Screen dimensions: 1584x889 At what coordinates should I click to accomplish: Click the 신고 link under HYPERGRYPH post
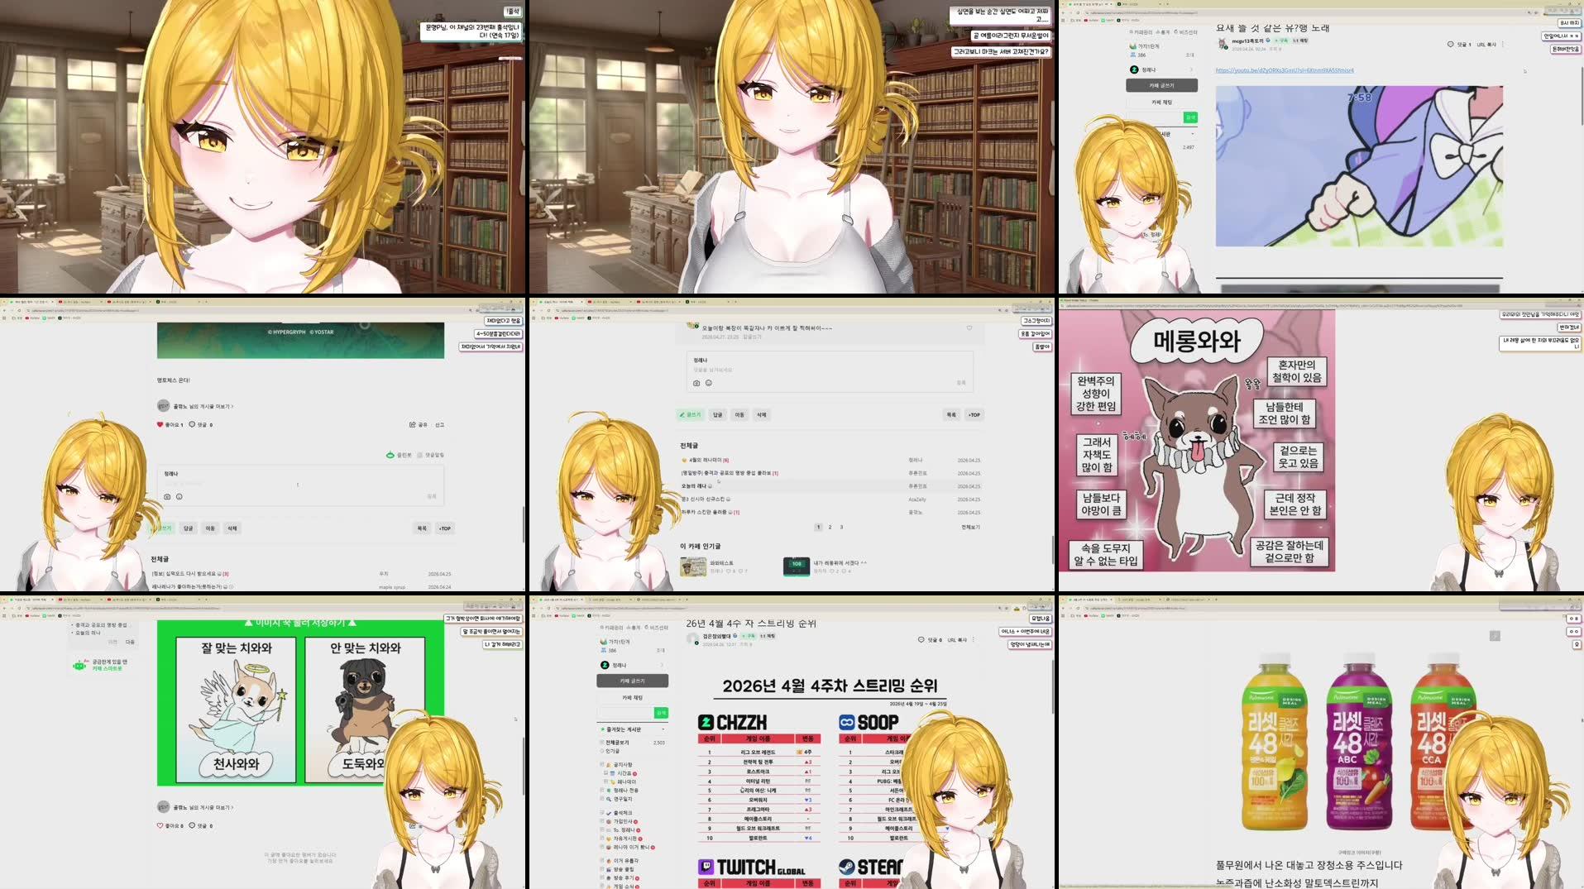pyautogui.click(x=440, y=424)
